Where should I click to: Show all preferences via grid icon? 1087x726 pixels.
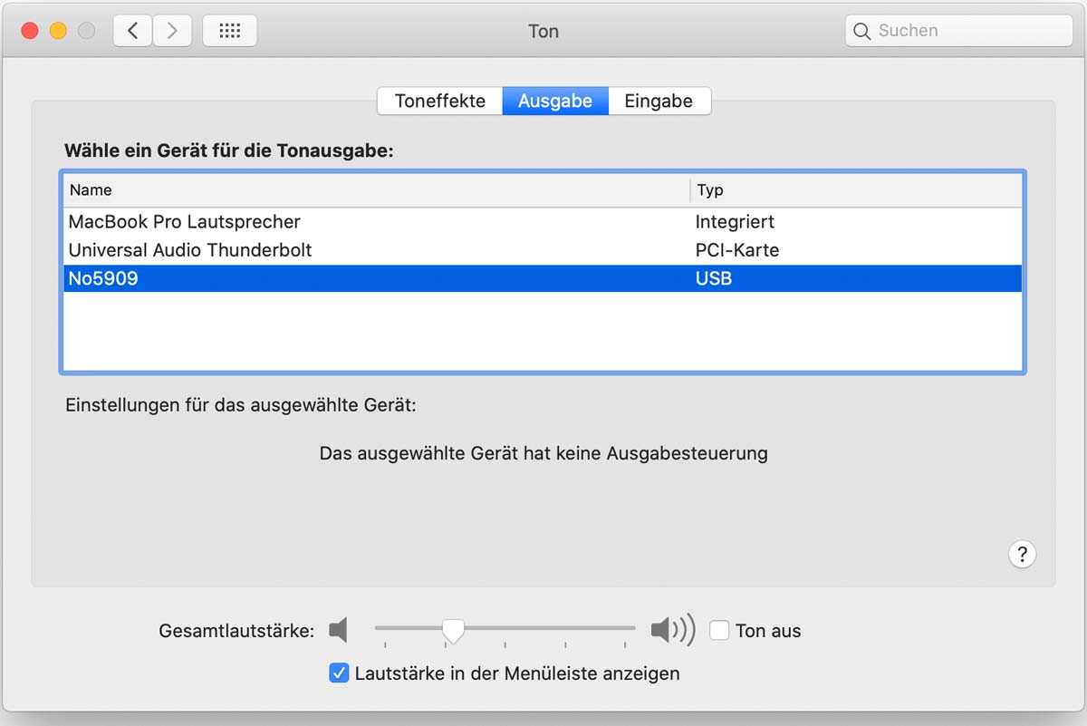click(230, 31)
